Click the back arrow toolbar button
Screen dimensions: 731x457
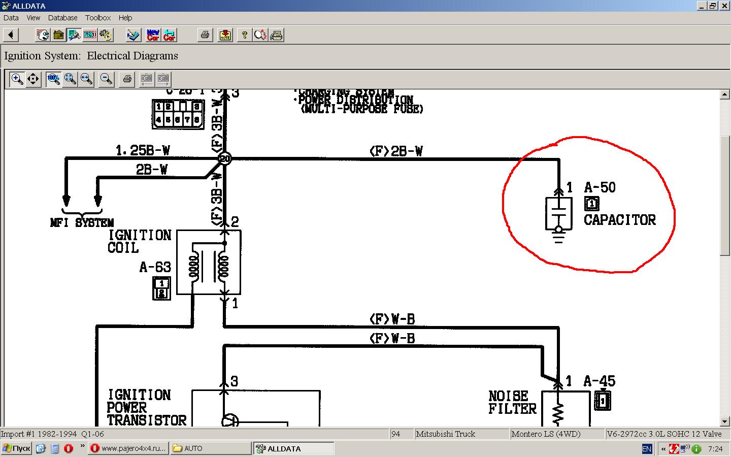[x=11, y=35]
